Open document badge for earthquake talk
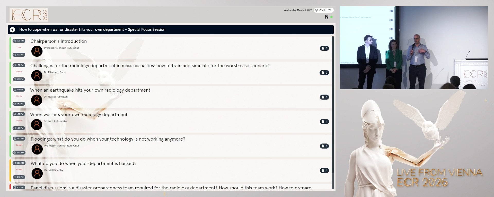494x197 pixels. [x=324, y=97]
